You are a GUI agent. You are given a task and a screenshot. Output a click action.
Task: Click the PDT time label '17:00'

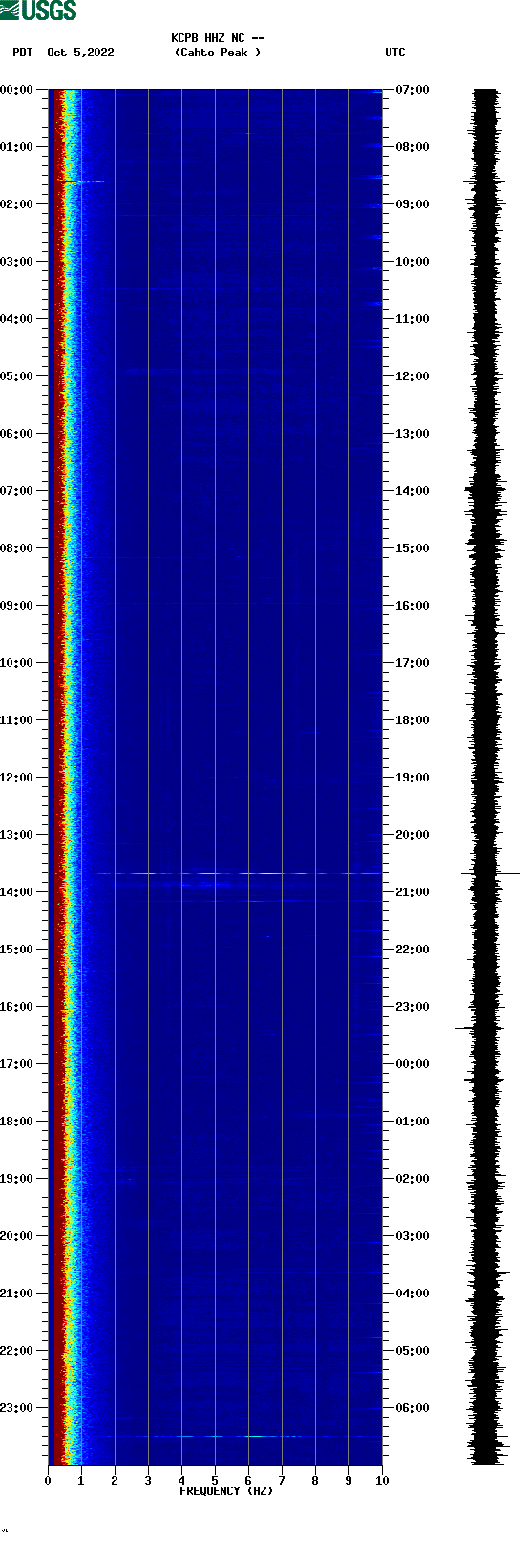point(16,1064)
